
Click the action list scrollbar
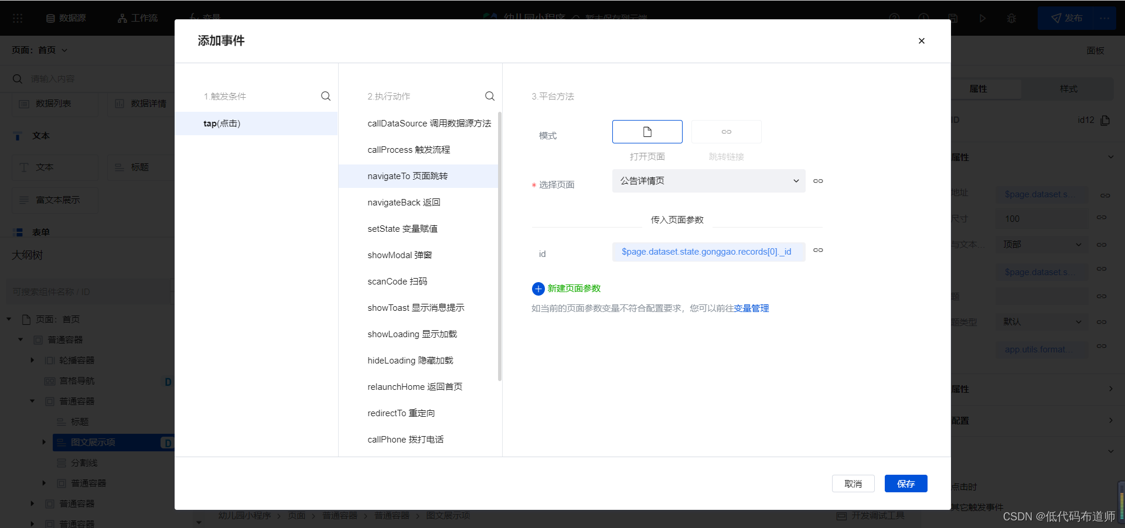click(x=500, y=246)
